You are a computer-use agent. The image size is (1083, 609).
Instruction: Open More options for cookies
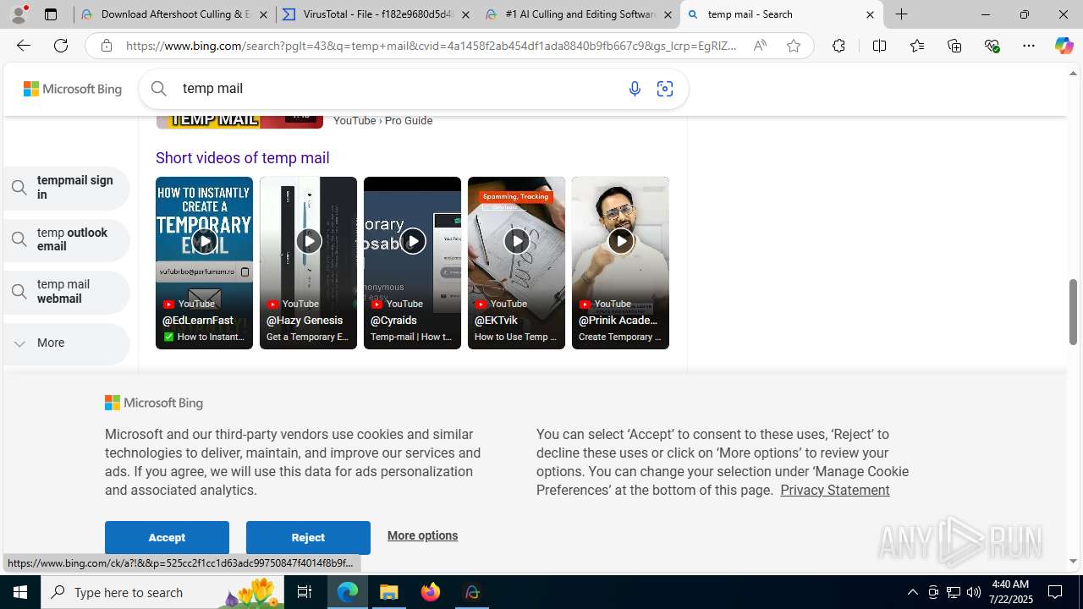tap(422, 535)
